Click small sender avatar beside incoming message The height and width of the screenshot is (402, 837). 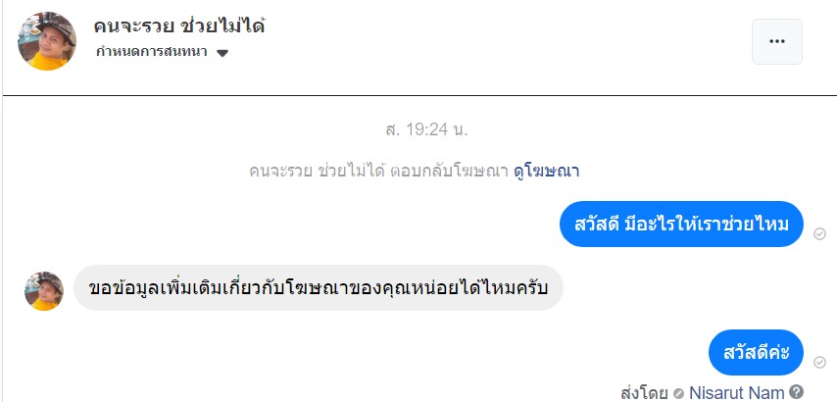pyautogui.click(x=44, y=291)
